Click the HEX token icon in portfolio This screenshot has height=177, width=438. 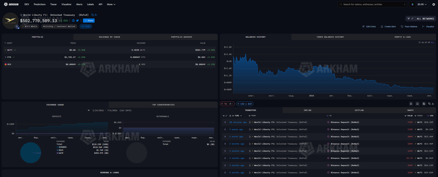click(5, 64)
